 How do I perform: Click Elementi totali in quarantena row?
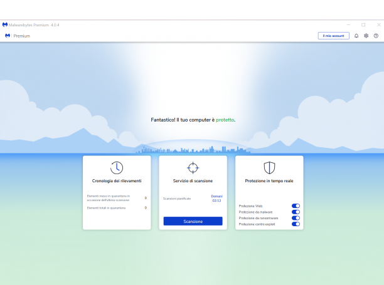pyautogui.click(x=117, y=208)
